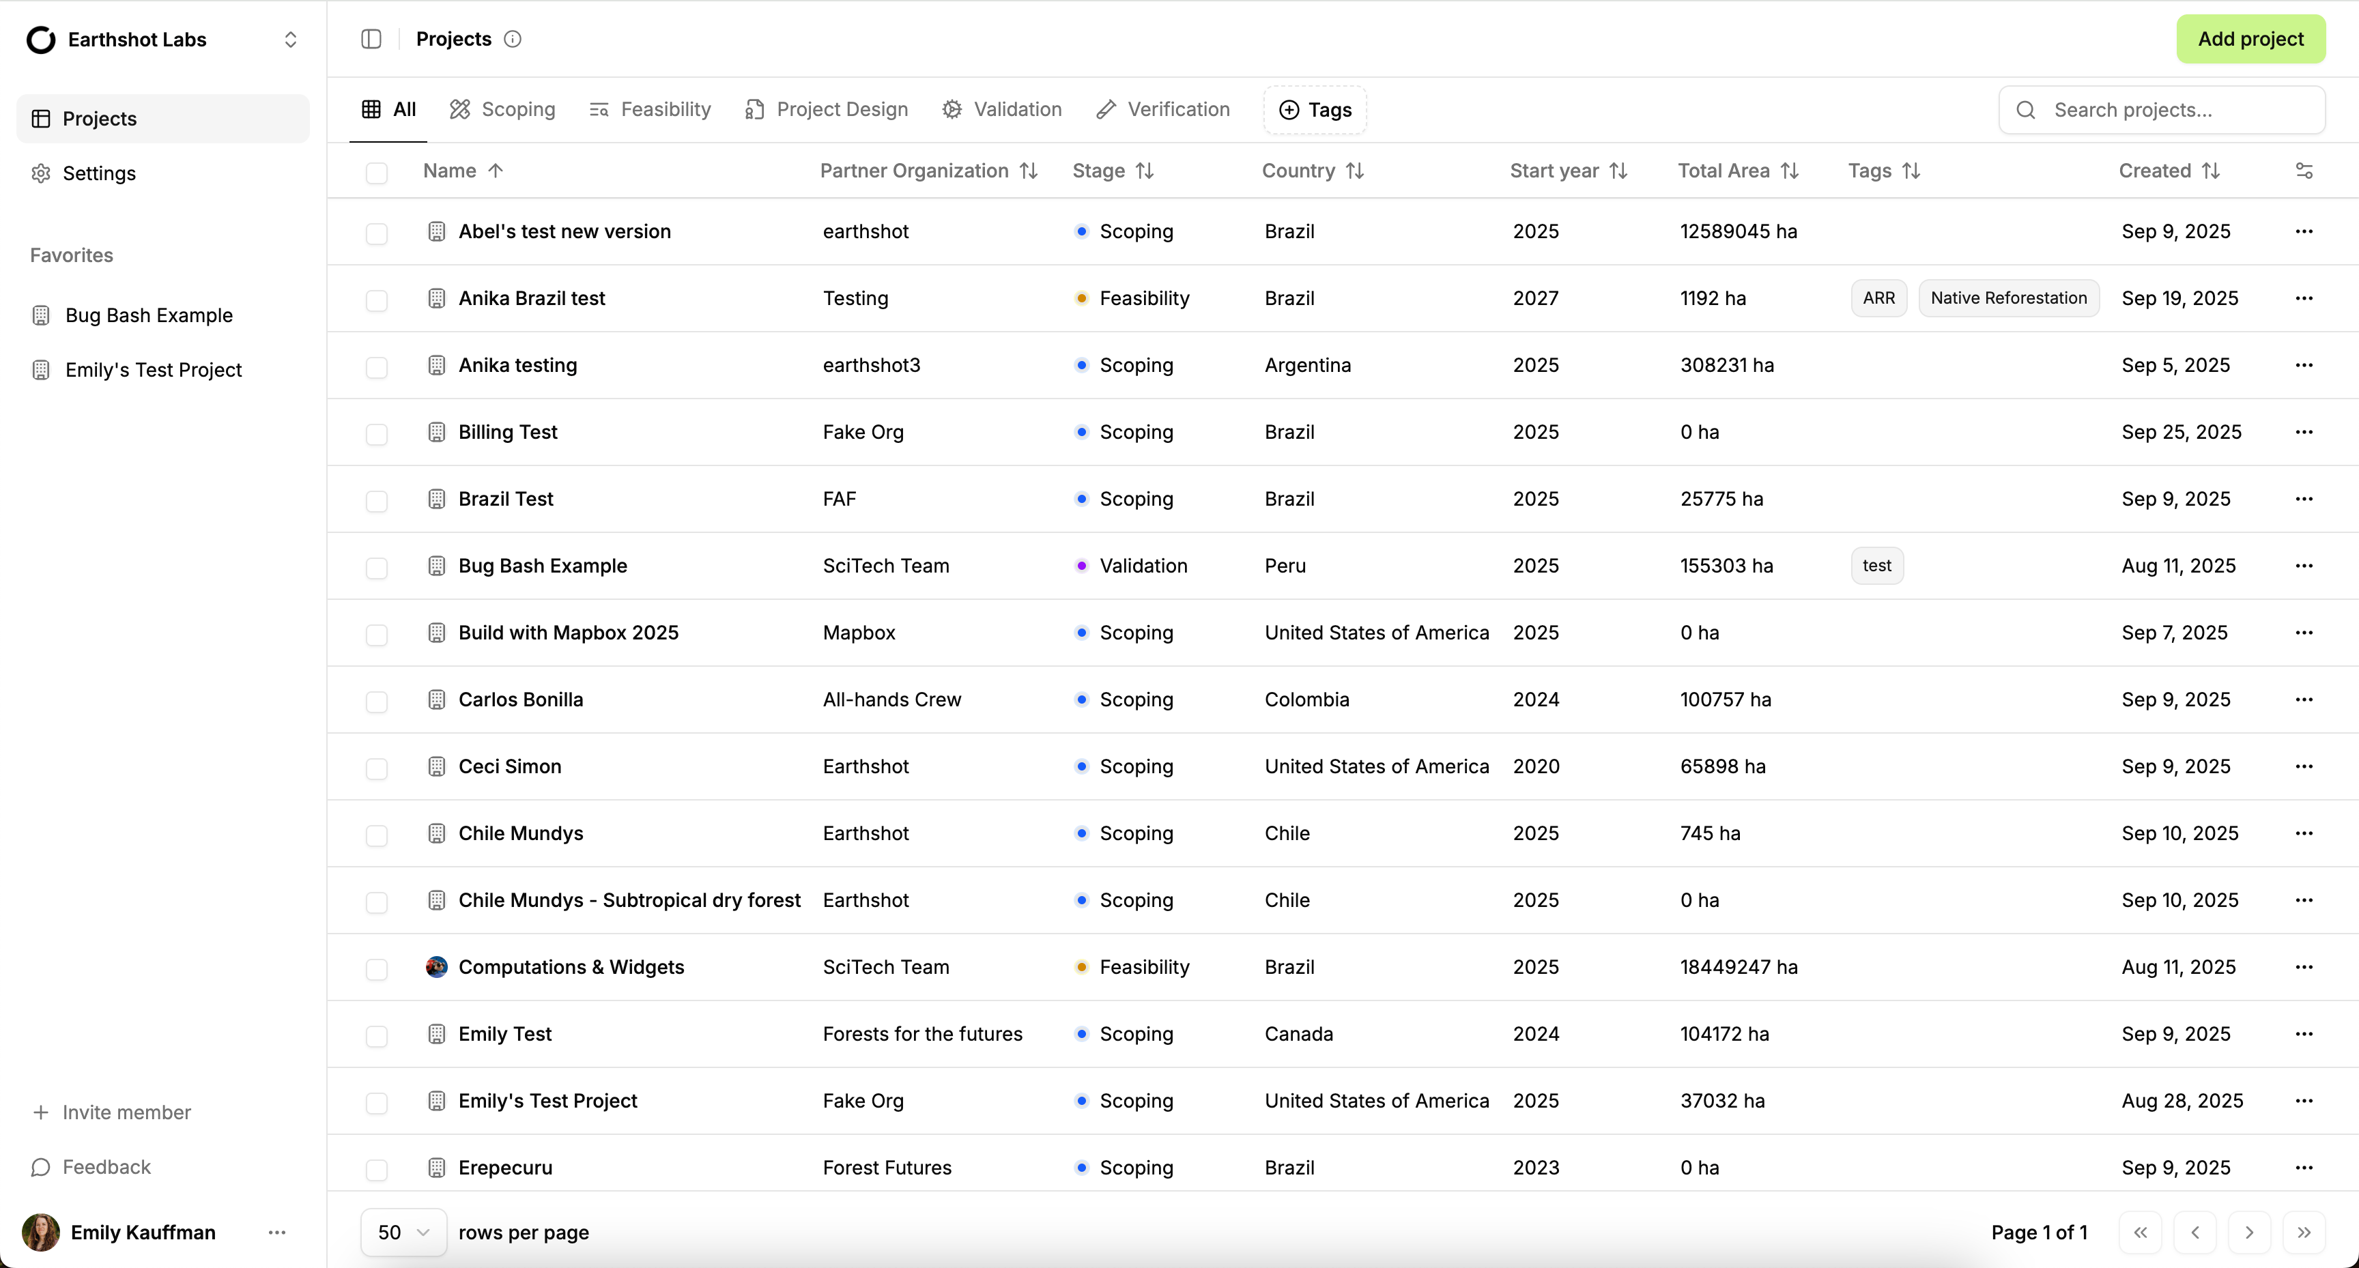Viewport: 2359px width, 1268px height.
Task: Tick the Ceci Simon row checkbox
Action: click(x=376, y=767)
